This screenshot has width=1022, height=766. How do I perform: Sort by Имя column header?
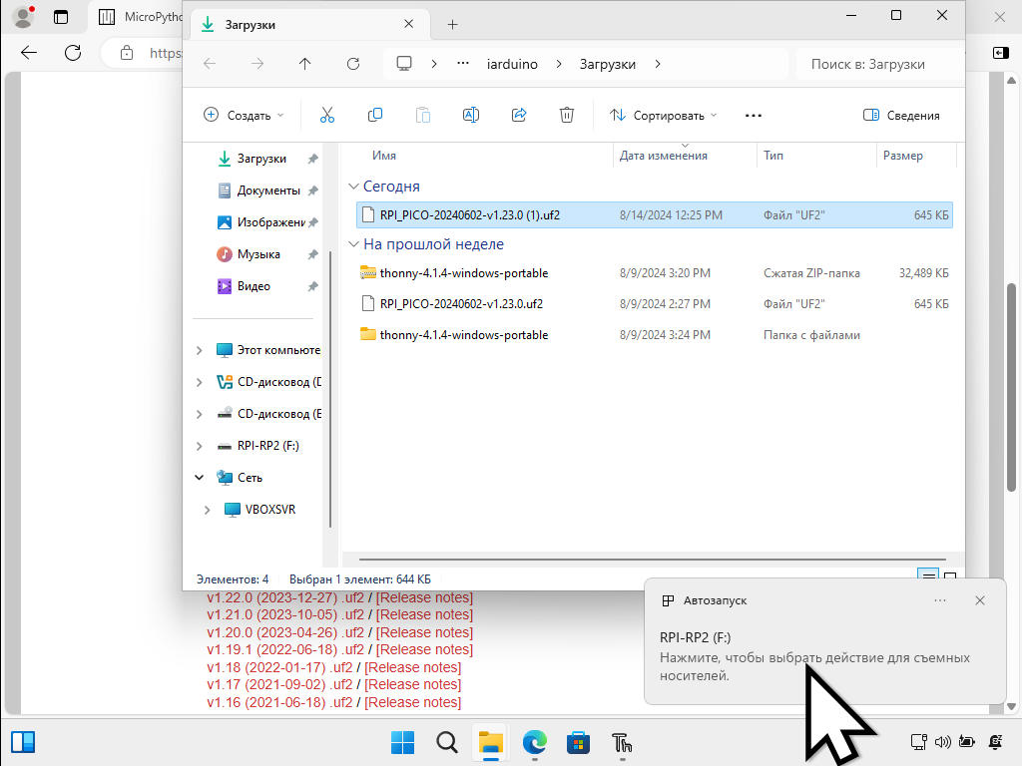point(384,156)
